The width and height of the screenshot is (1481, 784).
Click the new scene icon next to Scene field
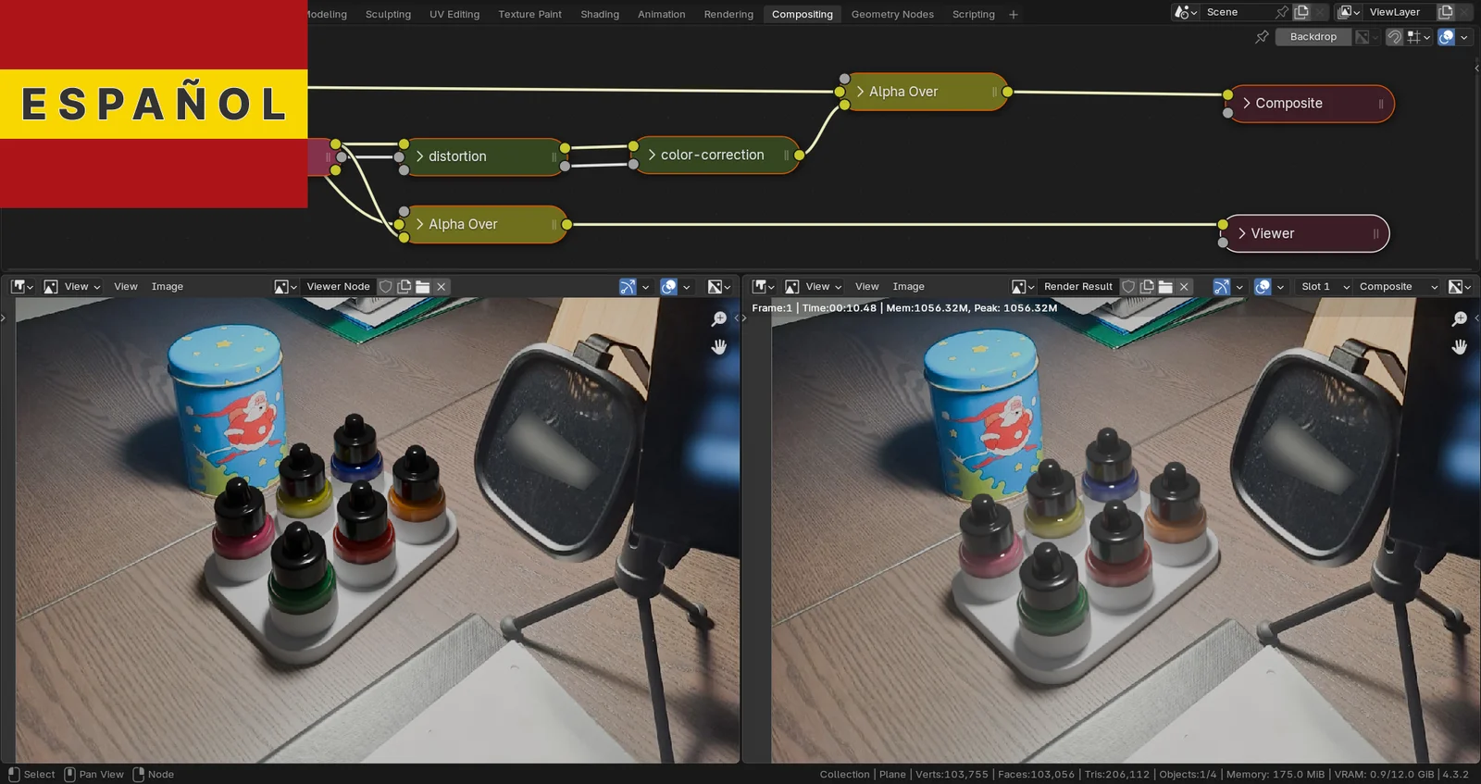click(x=1301, y=12)
